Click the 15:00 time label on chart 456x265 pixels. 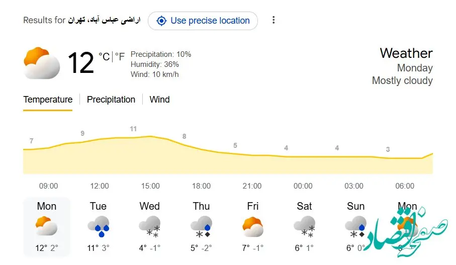150,186
